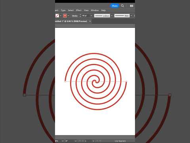Open the Effect menu
Viewport: 190px width, 143px height.
tap(79, 10)
